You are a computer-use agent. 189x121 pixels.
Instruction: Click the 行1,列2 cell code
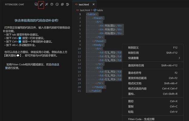(x=110, y=56)
